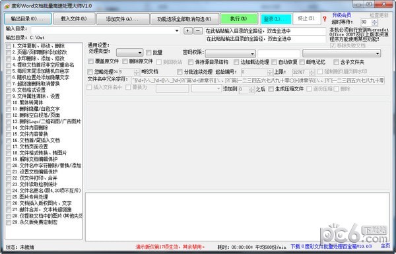Open the wide dropdown right of password field
The width and height of the screenshot is (396, 254).
click(341, 53)
